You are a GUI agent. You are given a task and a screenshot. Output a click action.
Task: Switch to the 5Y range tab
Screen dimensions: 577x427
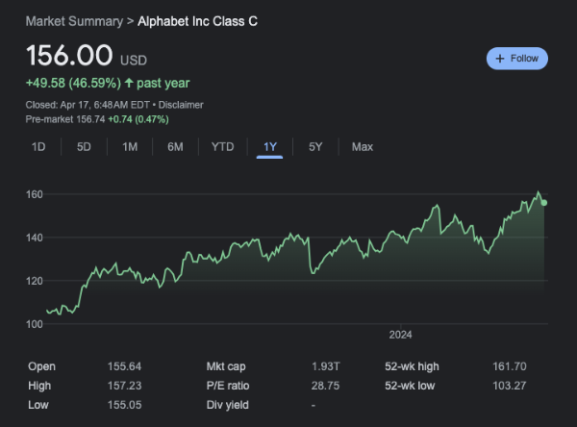click(x=315, y=147)
